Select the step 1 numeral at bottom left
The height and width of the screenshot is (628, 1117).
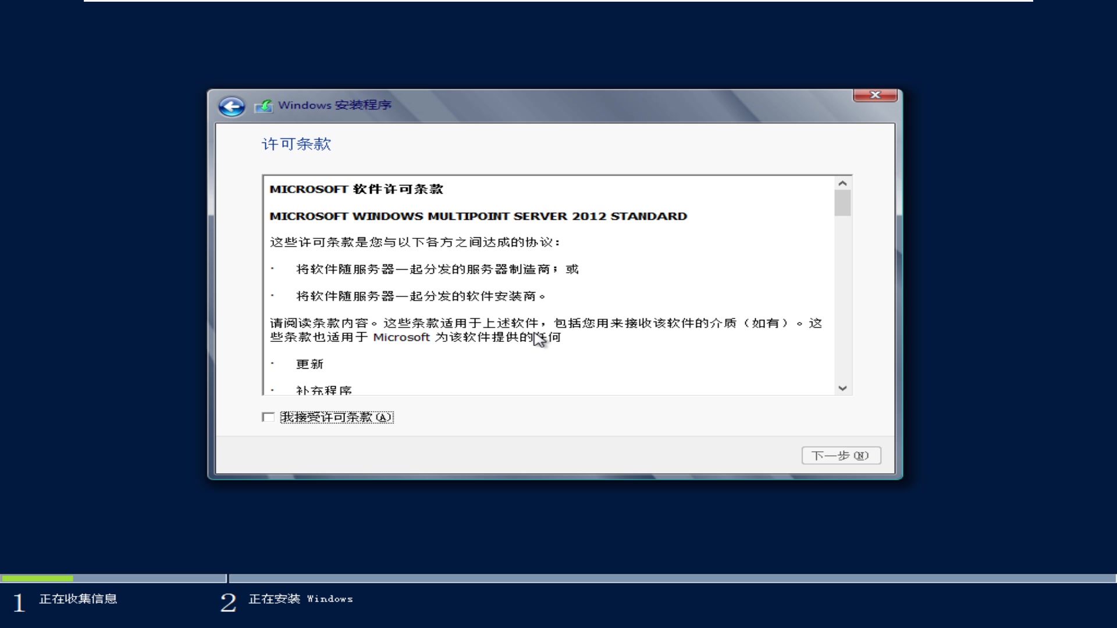(18, 602)
